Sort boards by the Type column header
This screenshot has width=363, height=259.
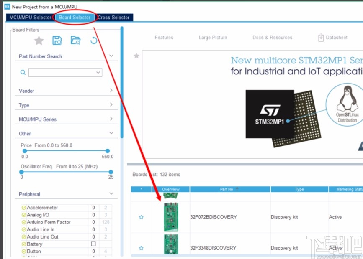(x=299, y=189)
